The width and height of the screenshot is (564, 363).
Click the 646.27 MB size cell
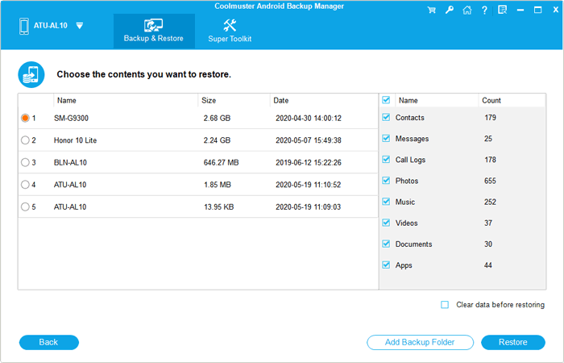[x=222, y=163]
